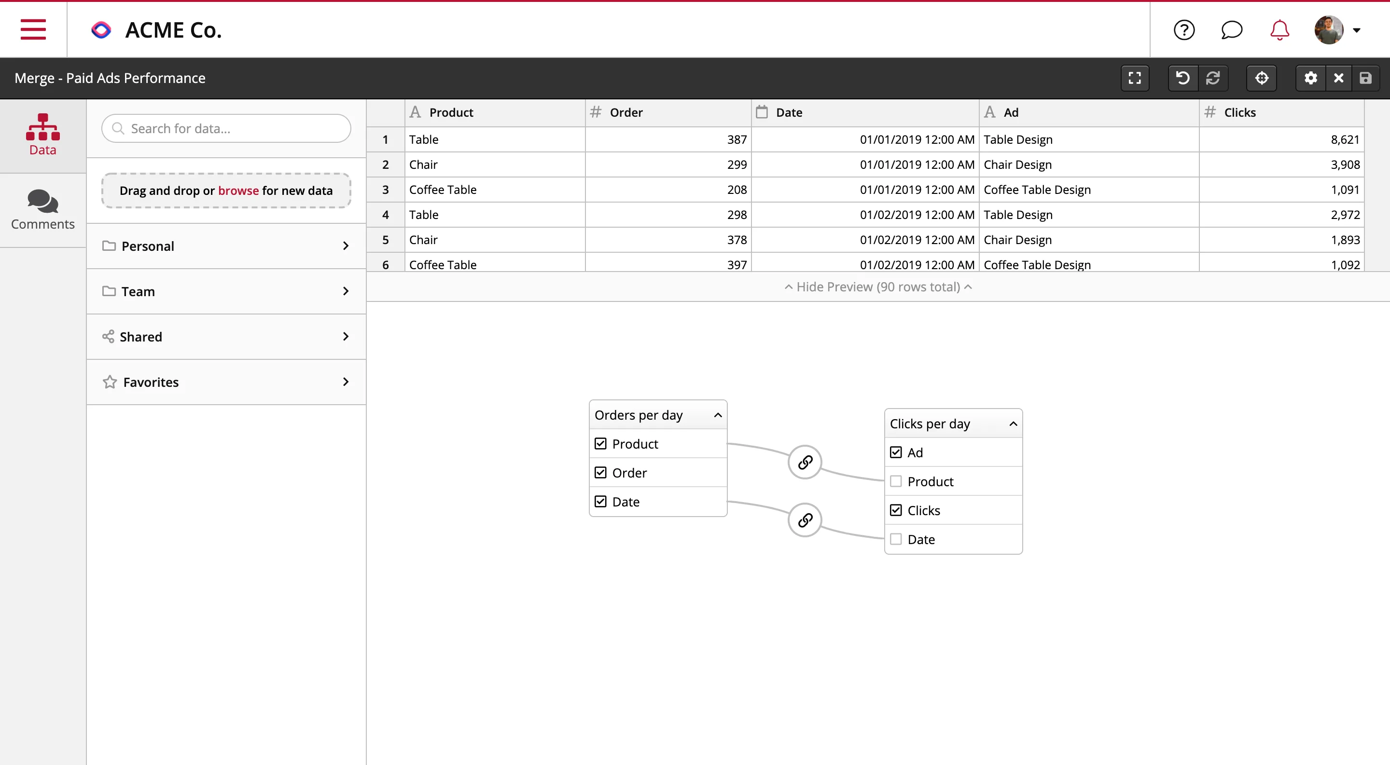The width and height of the screenshot is (1390, 765).
Task: Switch to the Comments sidebar tab
Action: coord(42,210)
